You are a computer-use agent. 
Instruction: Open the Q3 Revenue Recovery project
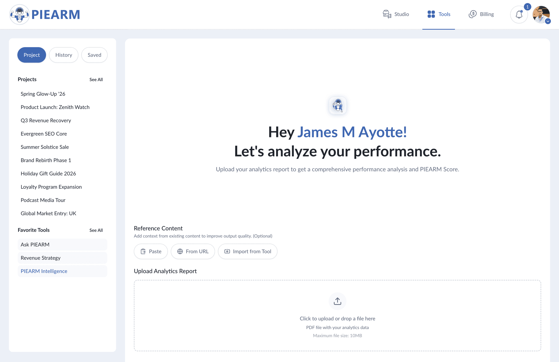tap(46, 121)
